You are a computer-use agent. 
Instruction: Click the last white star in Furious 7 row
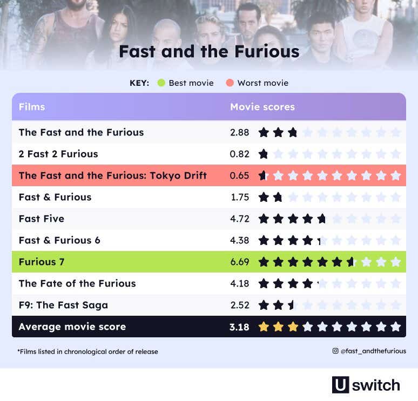click(x=396, y=262)
